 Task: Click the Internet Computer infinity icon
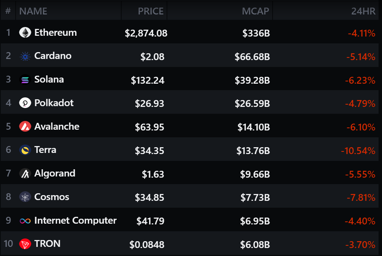25,221
